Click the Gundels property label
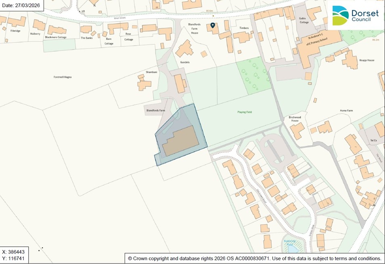Image resolution: width=385 pixels, height=264 pixels. coord(184,63)
